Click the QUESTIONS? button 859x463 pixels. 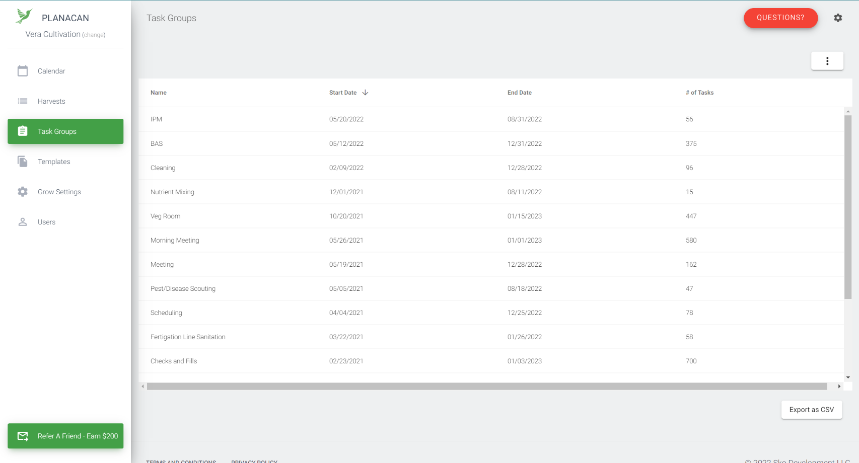[780, 18]
